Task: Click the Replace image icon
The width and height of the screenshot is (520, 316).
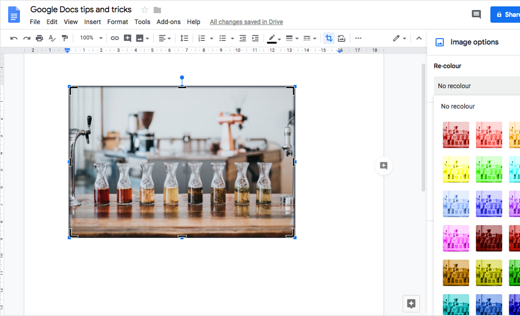Action: tap(341, 38)
